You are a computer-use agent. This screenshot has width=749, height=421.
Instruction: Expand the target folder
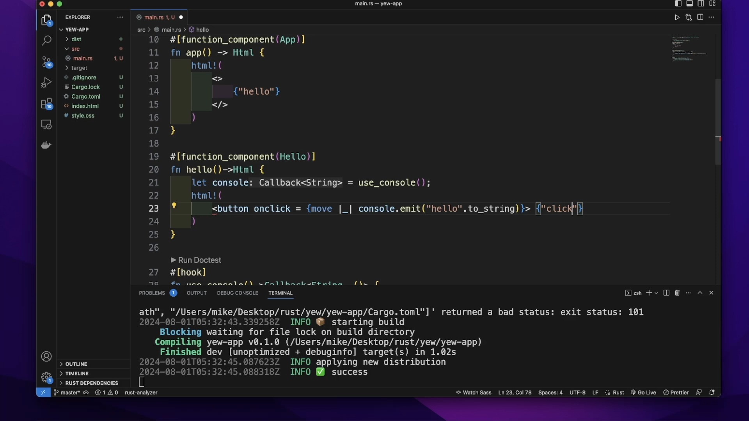pos(79,68)
